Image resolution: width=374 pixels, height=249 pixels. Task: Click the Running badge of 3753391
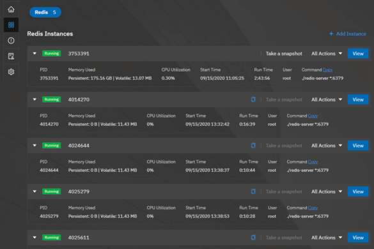tap(52, 54)
